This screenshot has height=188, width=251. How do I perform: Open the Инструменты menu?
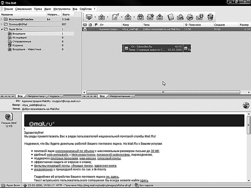tap(62, 9)
